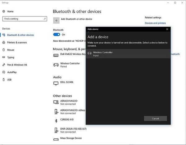Click the plus icon to add Bluetooth device
This screenshot has height=145, width=186.
coord(56,20)
